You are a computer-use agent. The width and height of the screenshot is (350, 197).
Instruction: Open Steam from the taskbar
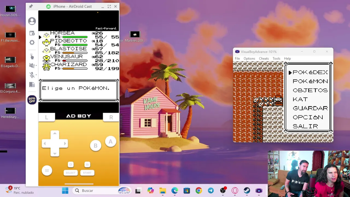pos(247,191)
